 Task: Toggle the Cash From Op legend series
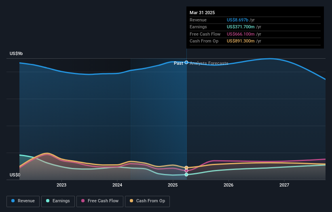[x=147, y=201]
